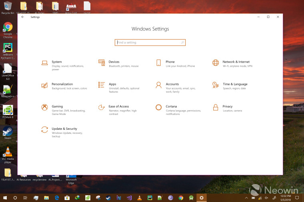Focus the Find a setting field

tap(150, 42)
